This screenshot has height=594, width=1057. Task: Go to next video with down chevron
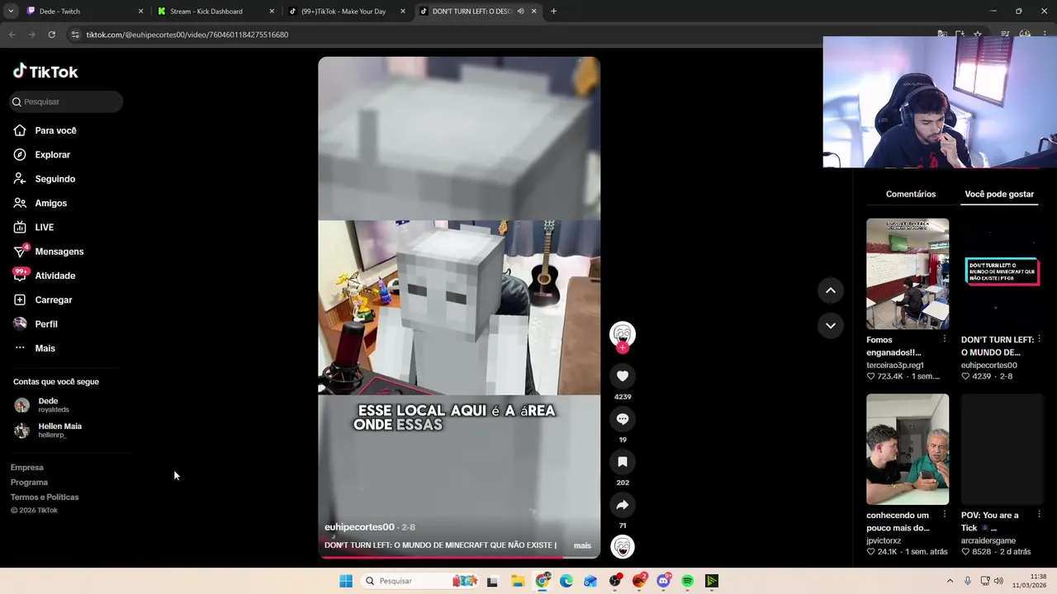point(831,326)
